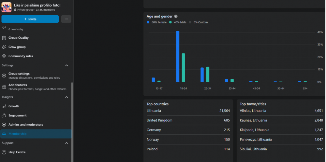Viewport: 326px width, 162px height.
Task: Click the blue Invite button
Action: (x=30, y=19)
